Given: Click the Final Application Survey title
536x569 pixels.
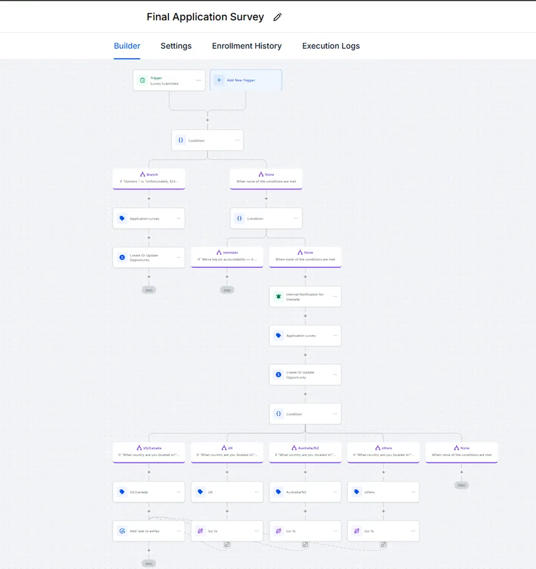Looking at the screenshot, I should (205, 17).
